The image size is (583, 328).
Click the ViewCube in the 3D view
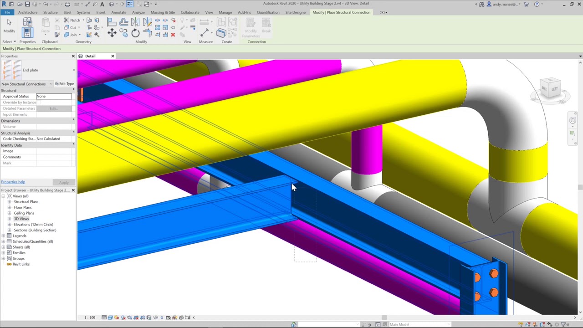tap(550, 88)
